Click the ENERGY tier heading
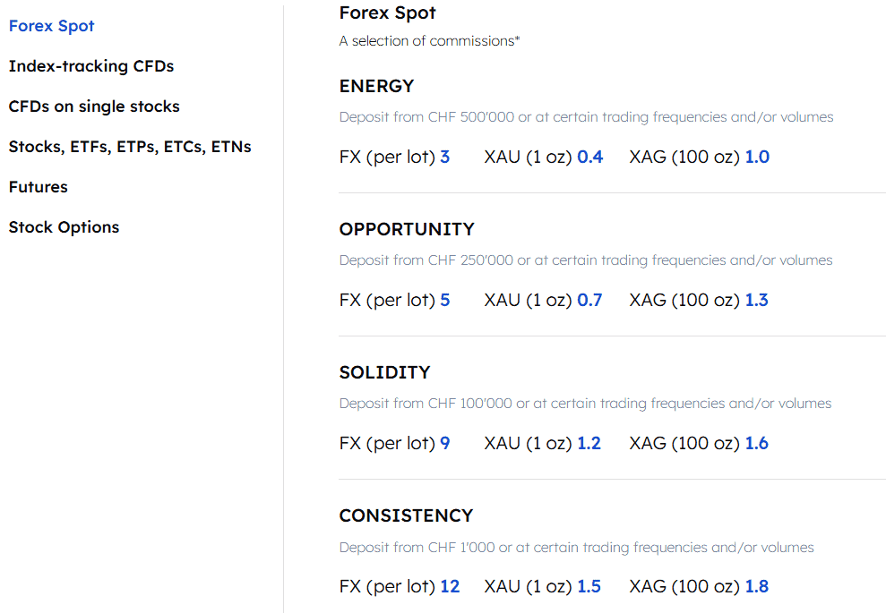Viewport: 886px width, 613px height. coord(376,86)
